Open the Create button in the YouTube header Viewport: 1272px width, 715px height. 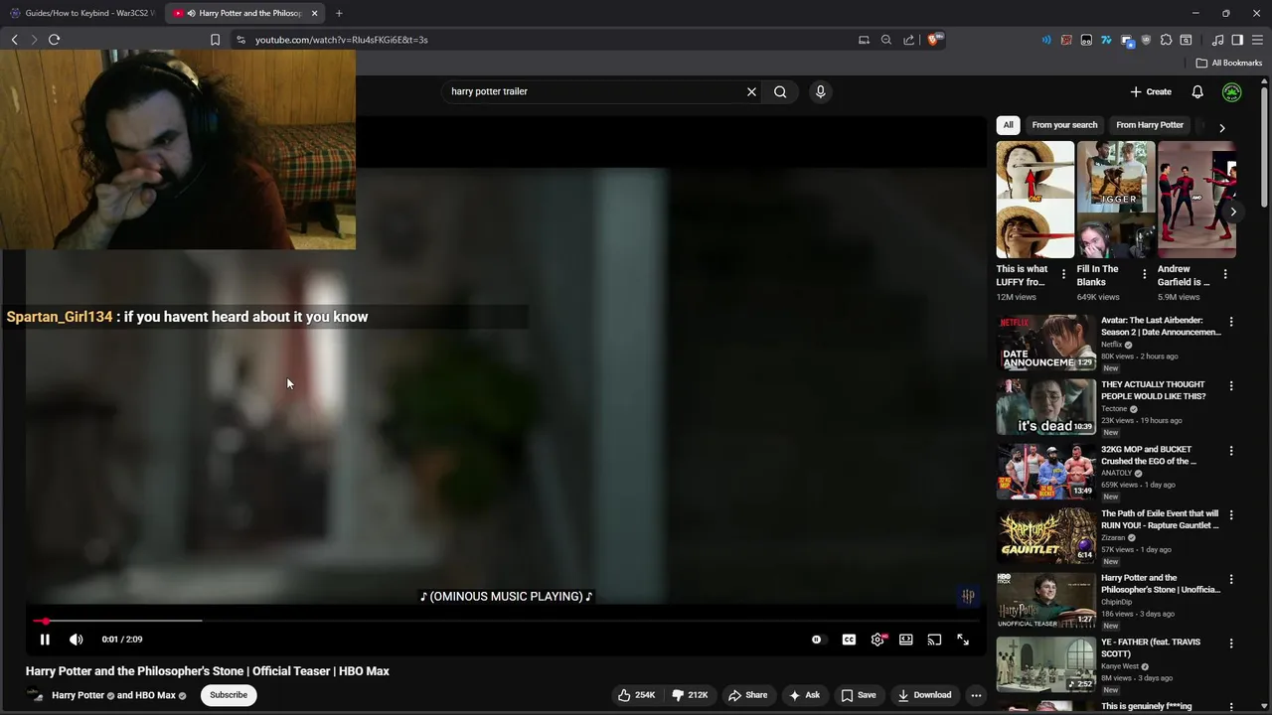point(1151,91)
